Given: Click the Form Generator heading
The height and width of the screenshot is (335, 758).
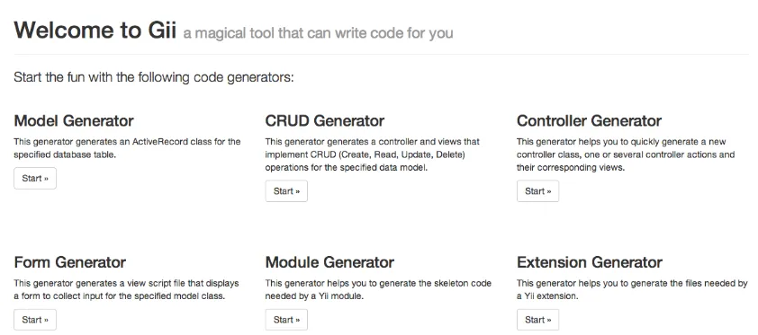Looking at the screenshot, I should tap(70, 262).
